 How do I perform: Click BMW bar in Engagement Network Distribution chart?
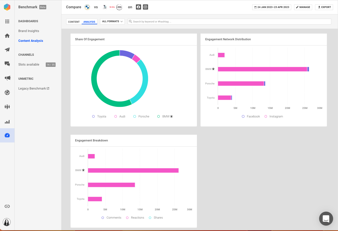263,69
